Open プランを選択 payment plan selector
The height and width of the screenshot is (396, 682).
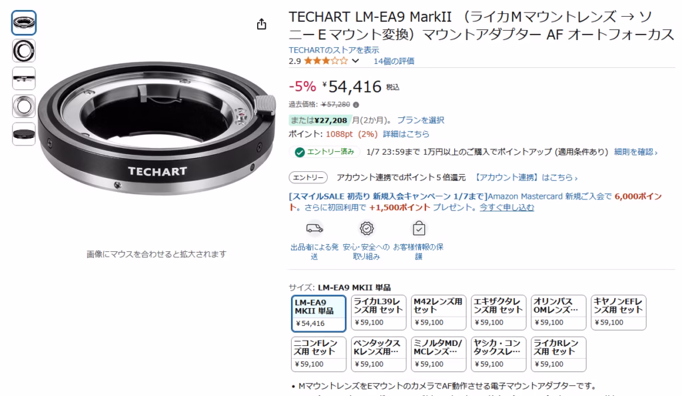point(421,120)
